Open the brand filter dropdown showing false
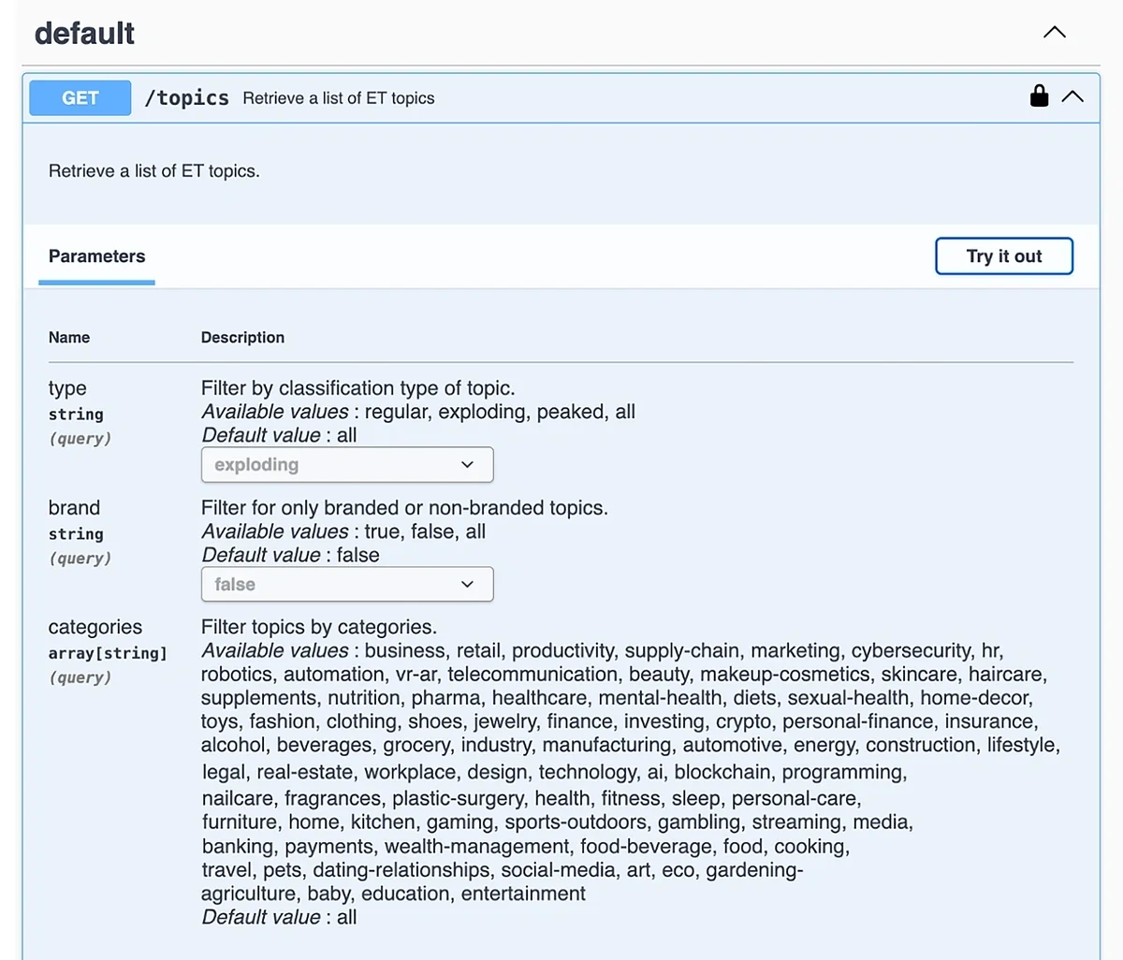This screenshot has width=1123, height=960. [346, 584]
